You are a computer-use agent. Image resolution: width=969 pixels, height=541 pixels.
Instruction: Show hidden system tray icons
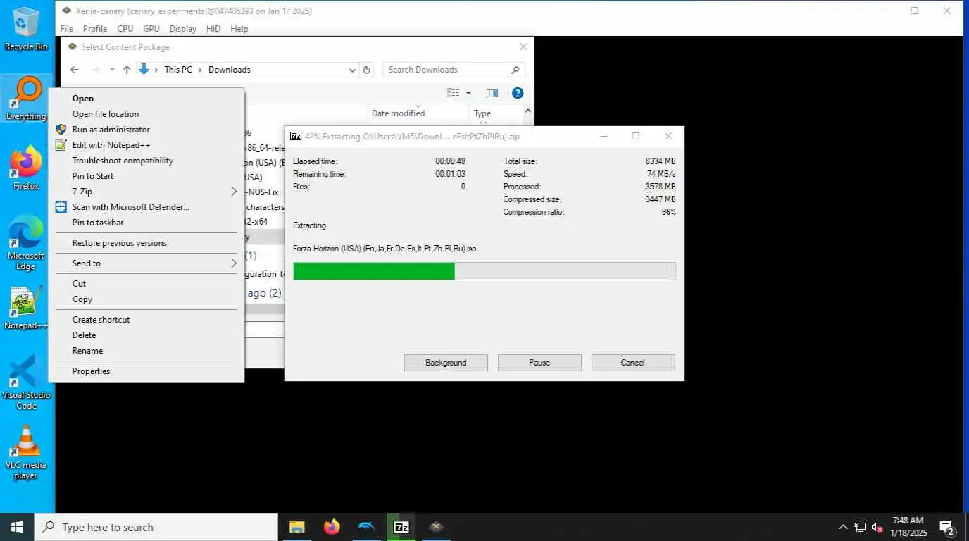[843, 527]
